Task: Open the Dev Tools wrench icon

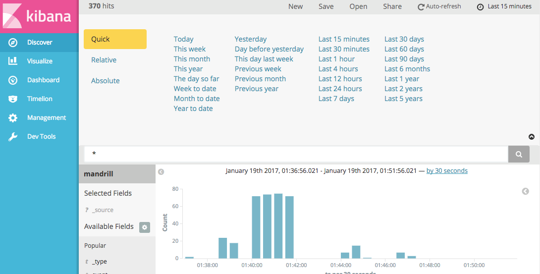Action: (13, 137)
